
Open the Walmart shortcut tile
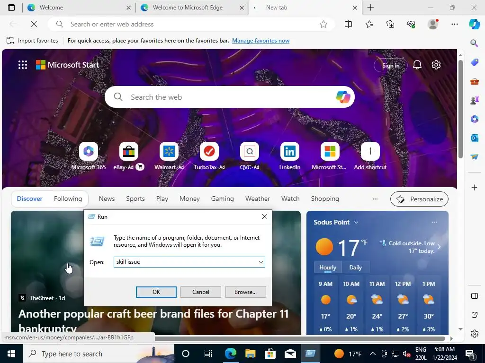169,151
